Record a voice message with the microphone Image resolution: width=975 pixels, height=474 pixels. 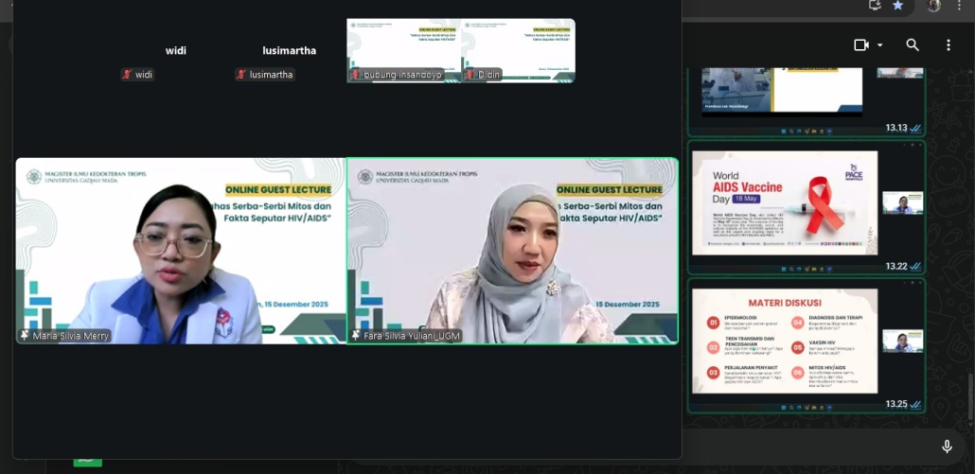click(x=947, y=447)
